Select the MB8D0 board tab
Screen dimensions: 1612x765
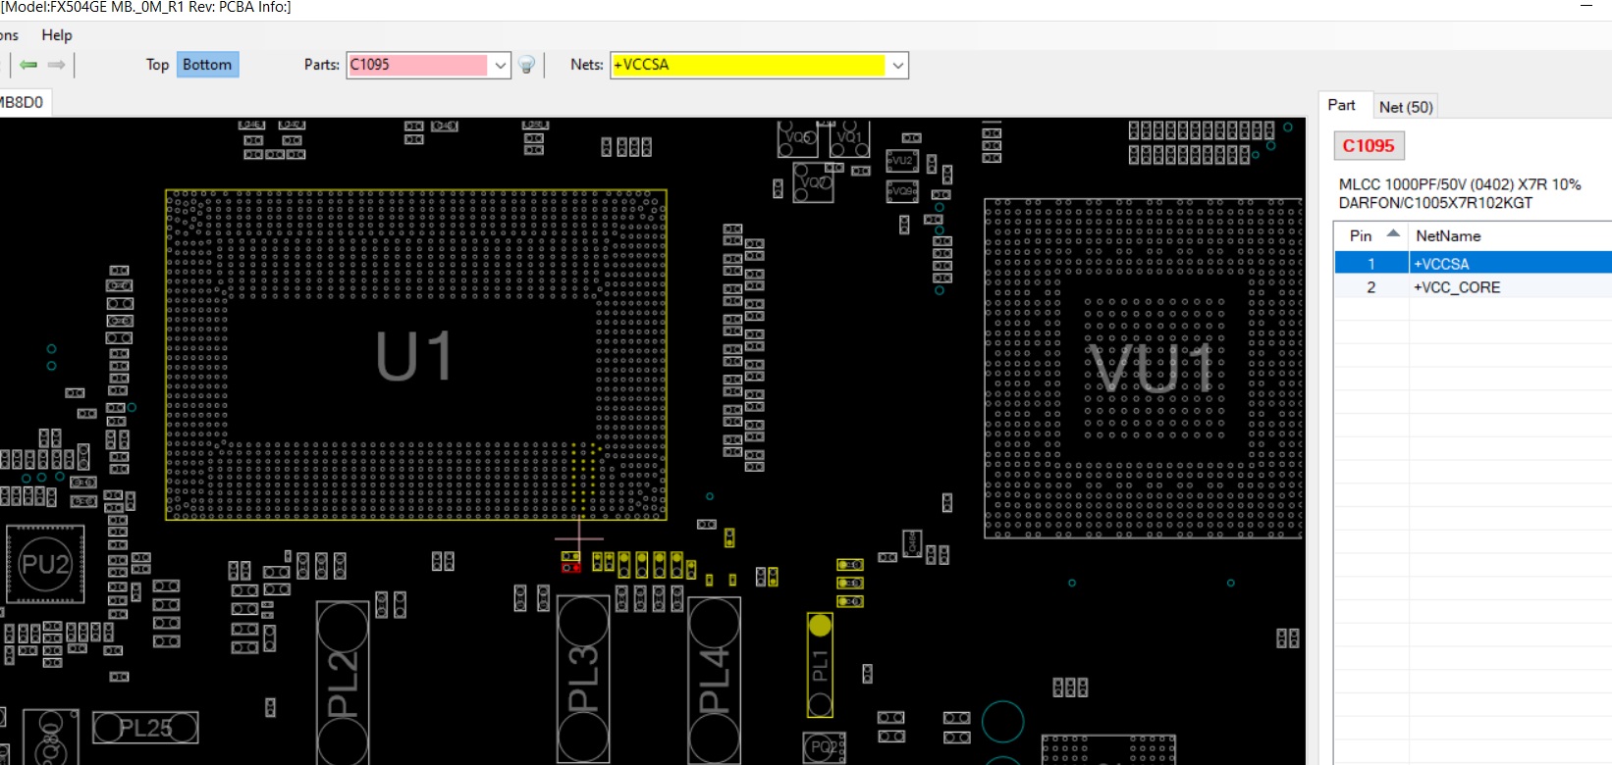click(x=22, y=102)
